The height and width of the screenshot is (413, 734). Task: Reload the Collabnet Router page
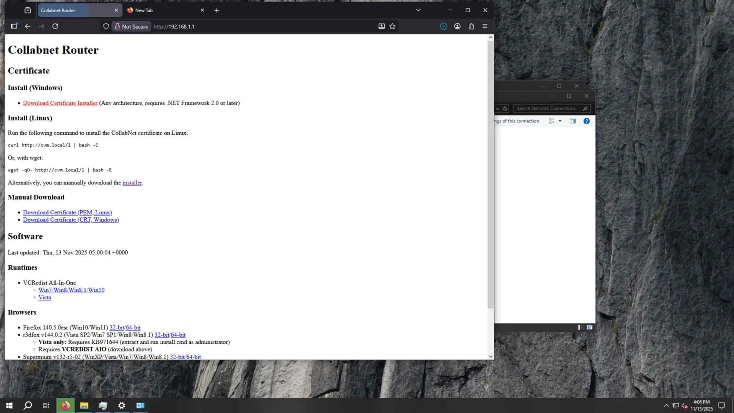click(x=55, y=26)
